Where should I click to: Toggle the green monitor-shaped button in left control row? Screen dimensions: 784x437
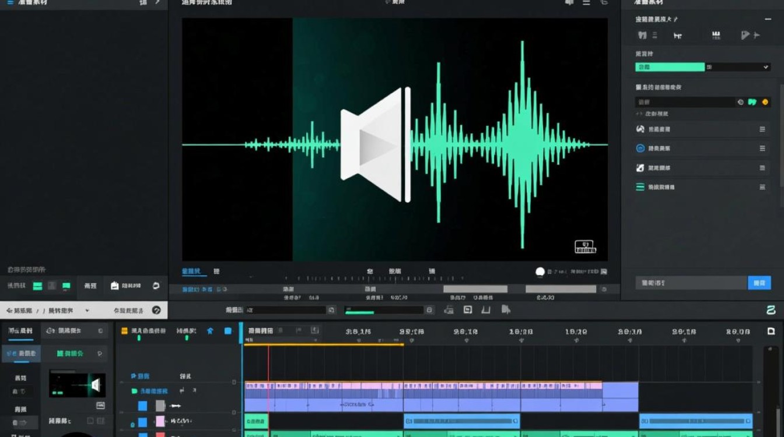pyautogui.click(x=66, y=286)
